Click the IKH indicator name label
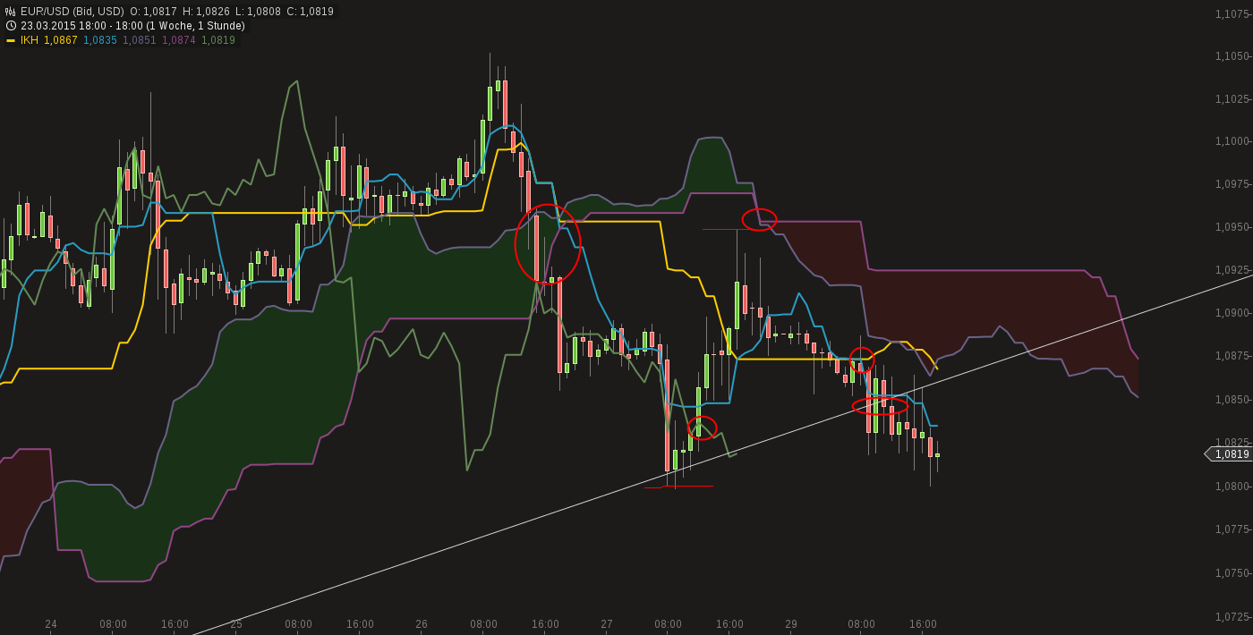Image resolution: width=1253 pixels, height=635 pixels. (x=30, y=39)
